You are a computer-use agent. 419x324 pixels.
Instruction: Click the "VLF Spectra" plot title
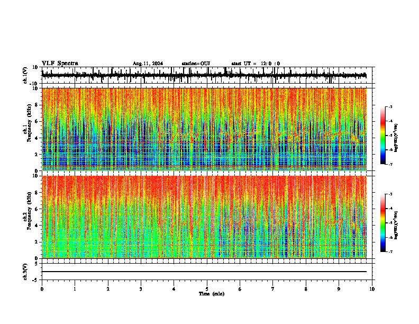click(x=60, y=64)
